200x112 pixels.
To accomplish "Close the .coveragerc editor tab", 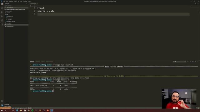I will pyautogui.click(x=37, y=4).
